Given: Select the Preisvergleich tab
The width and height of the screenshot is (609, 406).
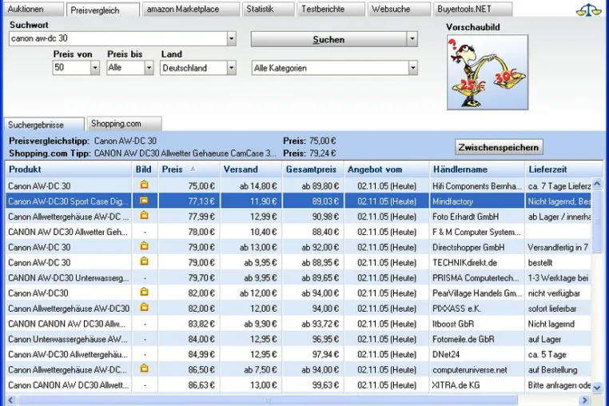Looking at the screenshot, I should [x=103, y=10].
